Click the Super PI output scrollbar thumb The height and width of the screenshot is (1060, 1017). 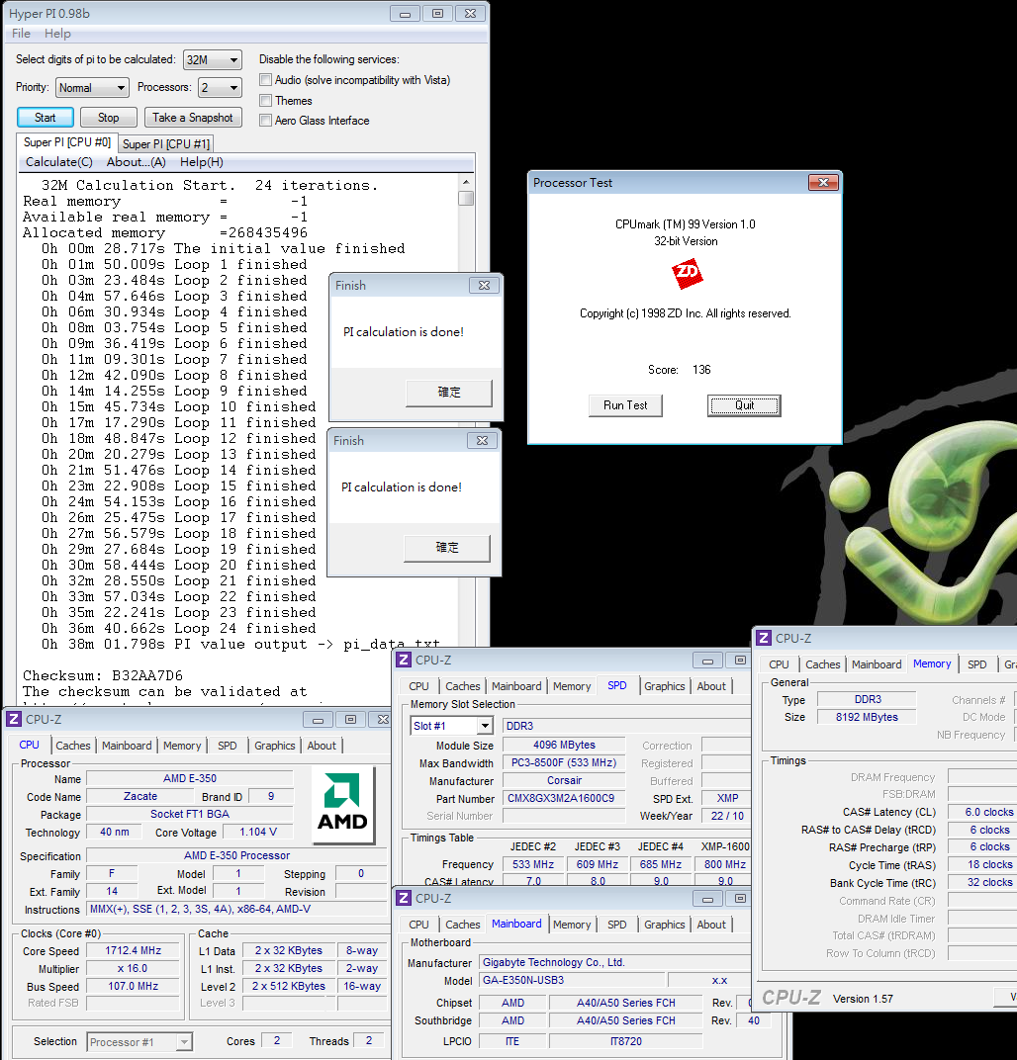(x=465, y=198)
